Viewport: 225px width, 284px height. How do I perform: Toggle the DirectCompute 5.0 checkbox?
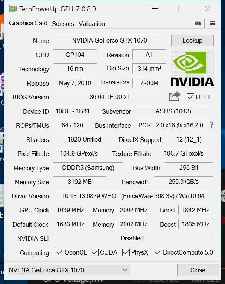[158, 252]
